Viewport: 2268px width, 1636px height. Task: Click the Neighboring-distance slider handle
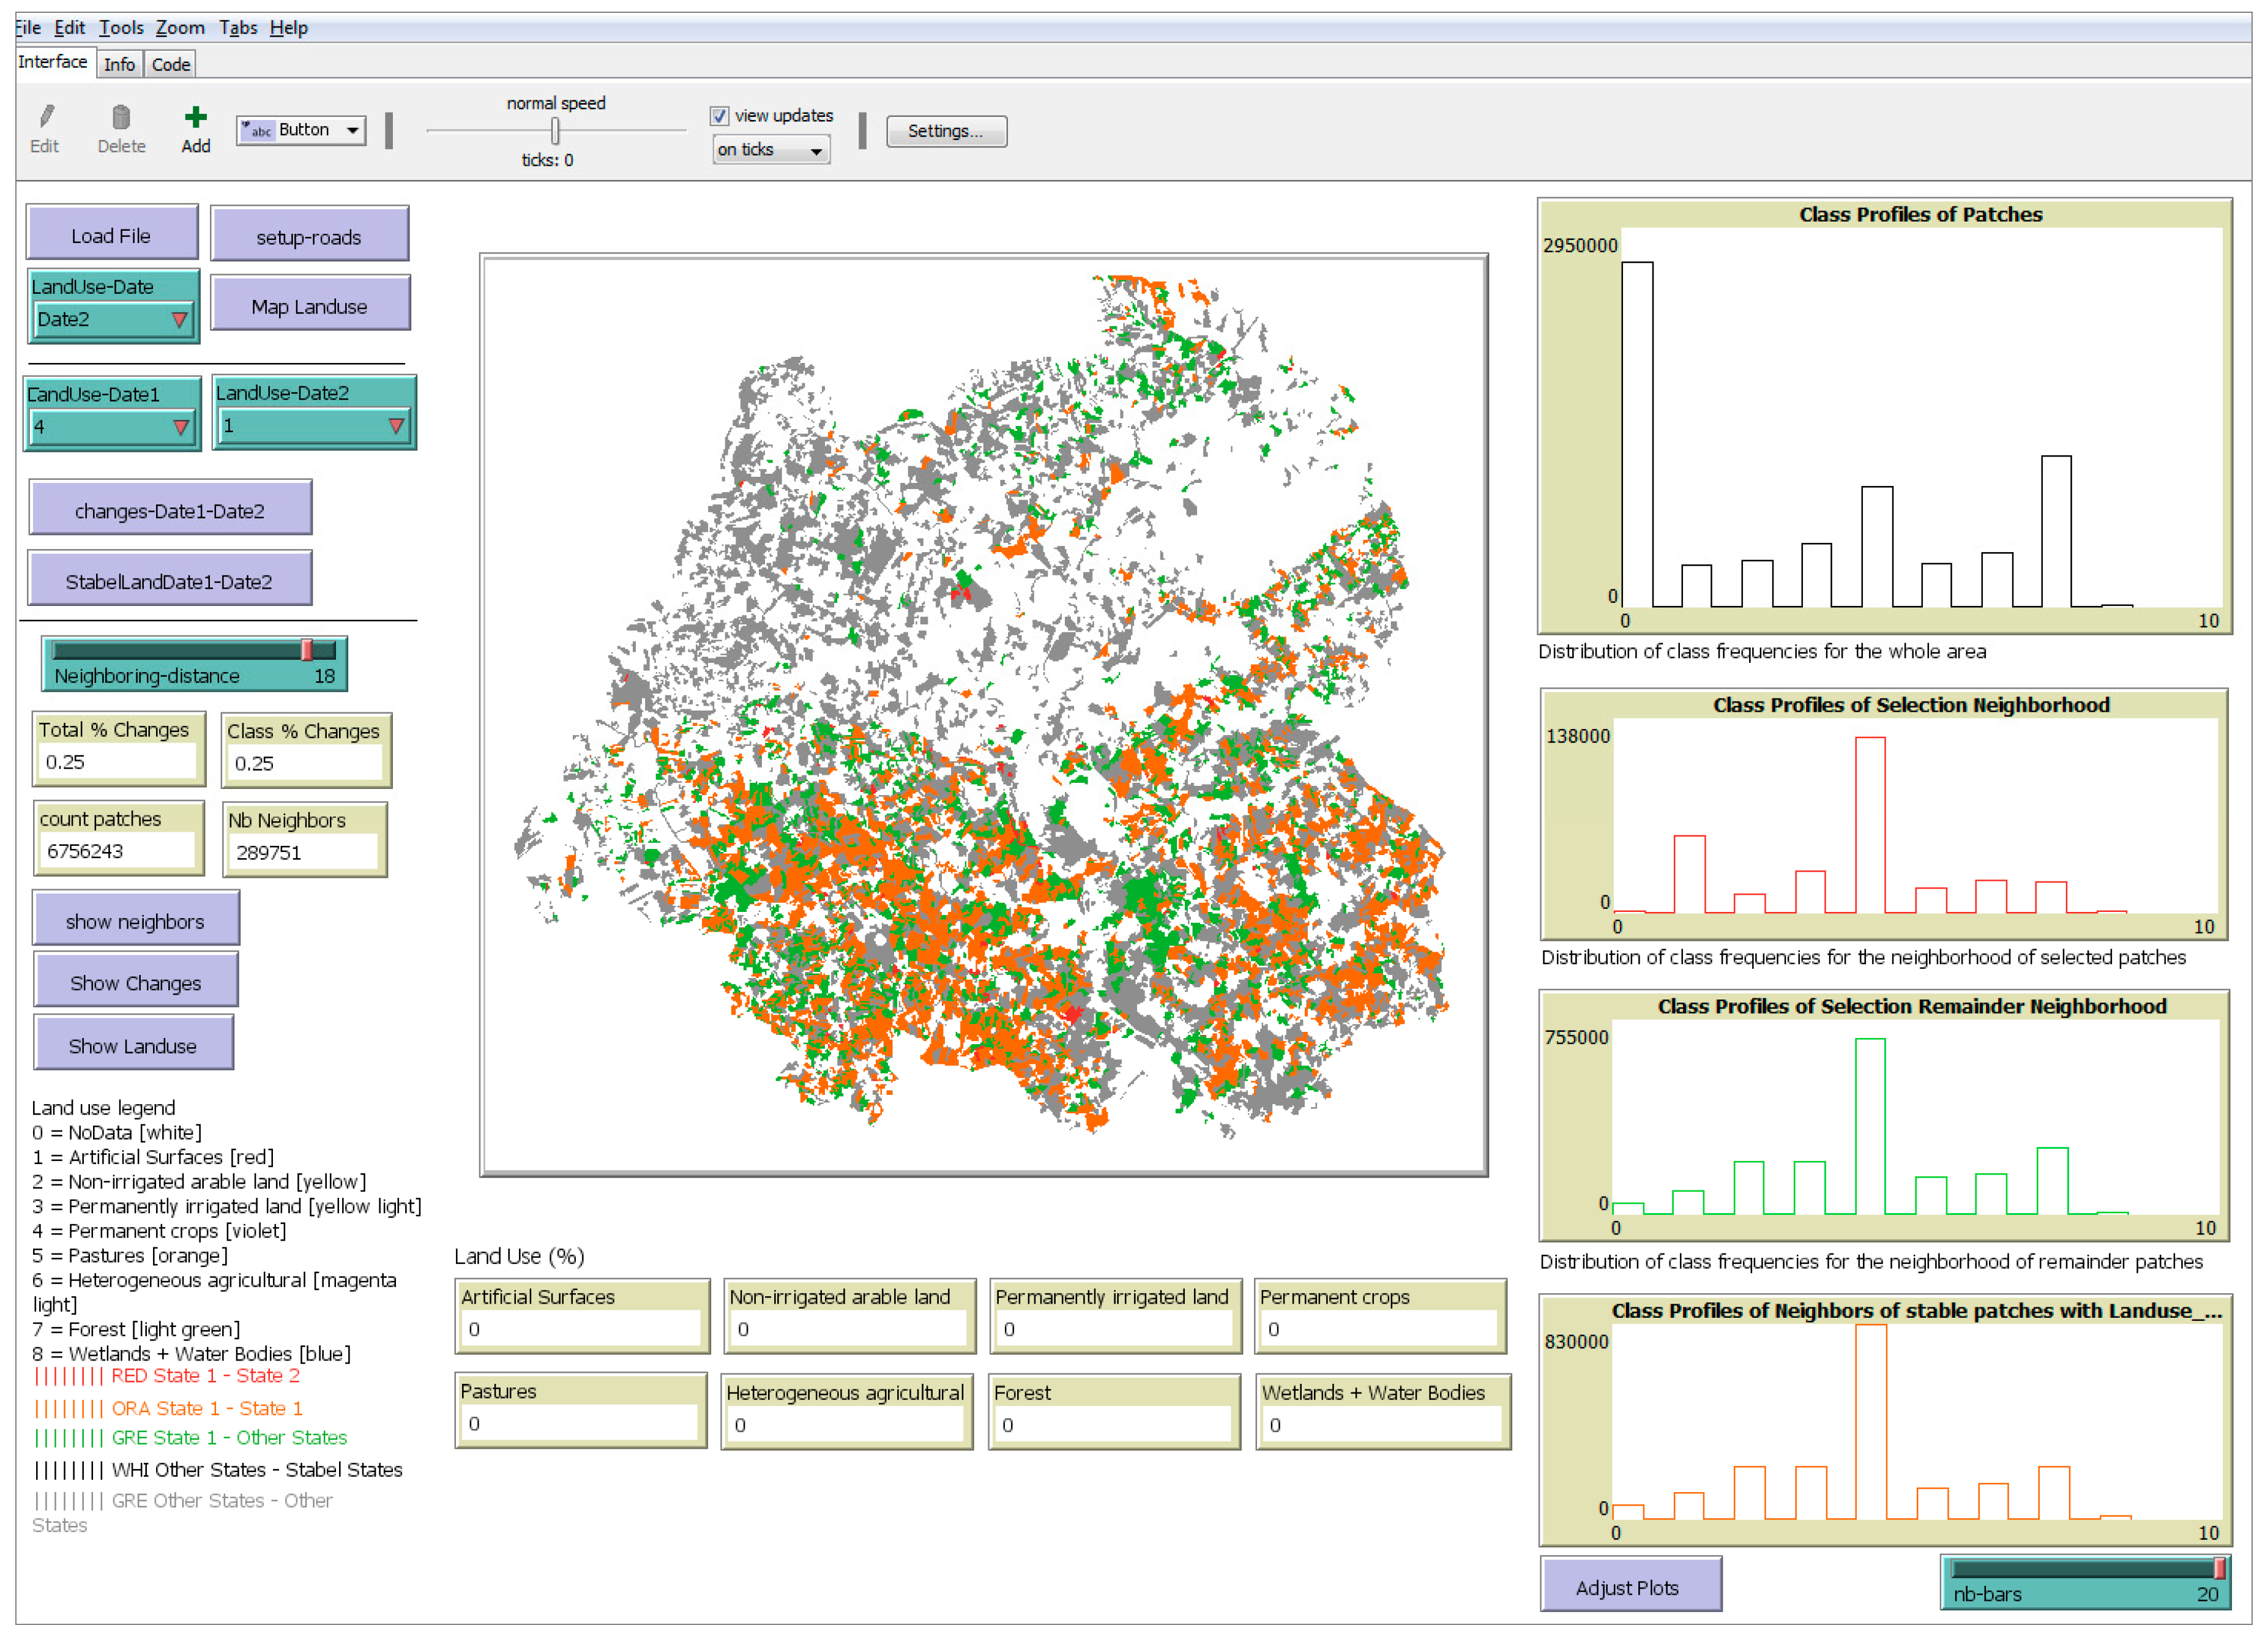(x=307, y=651)
